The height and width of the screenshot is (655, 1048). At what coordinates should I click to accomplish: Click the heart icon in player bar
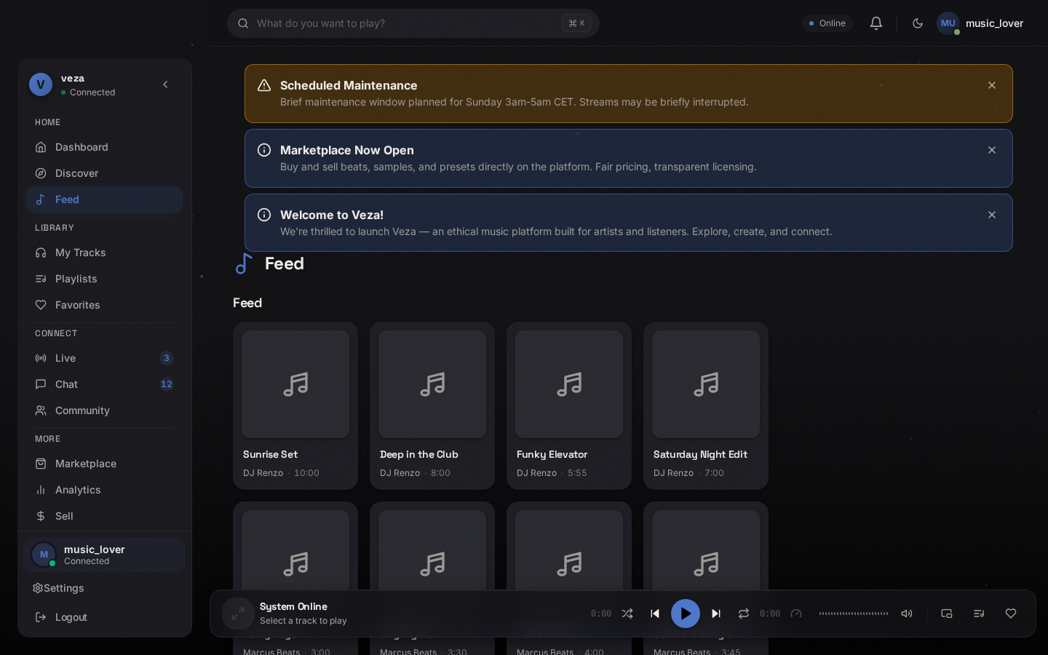tap(1011, 614)
